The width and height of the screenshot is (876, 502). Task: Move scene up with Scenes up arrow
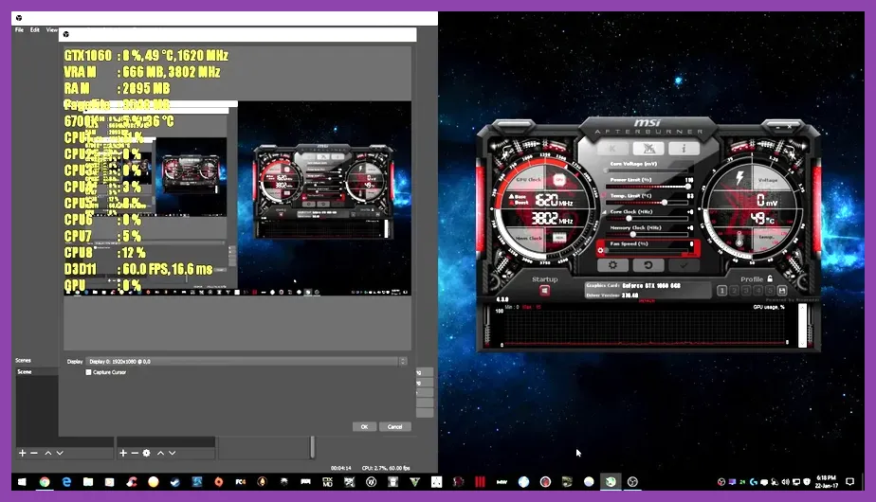click(x=48, y=453)
